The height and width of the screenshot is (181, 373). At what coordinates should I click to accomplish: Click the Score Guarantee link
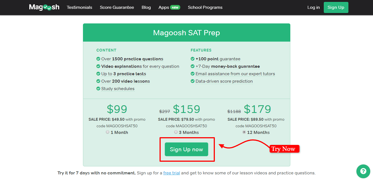pos(117,7)
